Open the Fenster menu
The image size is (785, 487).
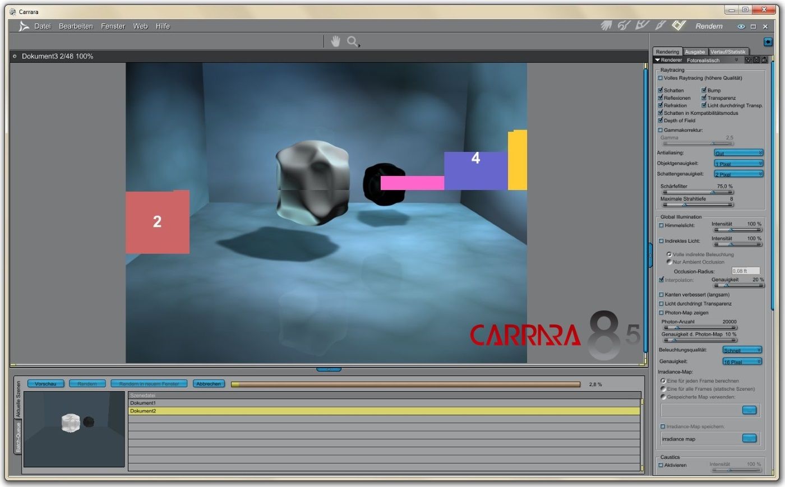click(x=113, y=26)
